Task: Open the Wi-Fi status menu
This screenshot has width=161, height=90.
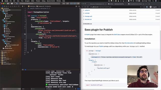Action: point(131,1)
